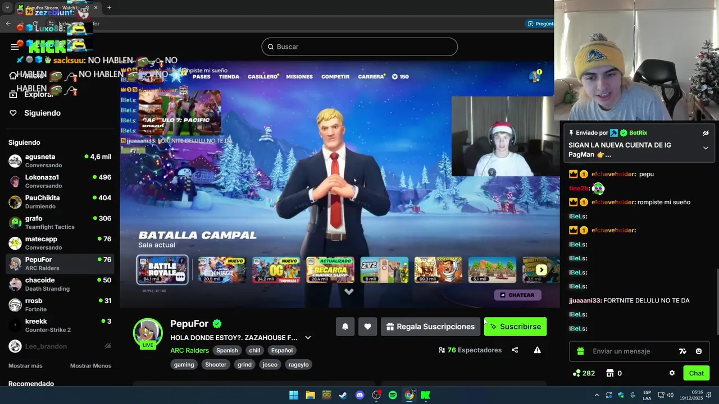Show hidden system tray icons

(597, 395)
